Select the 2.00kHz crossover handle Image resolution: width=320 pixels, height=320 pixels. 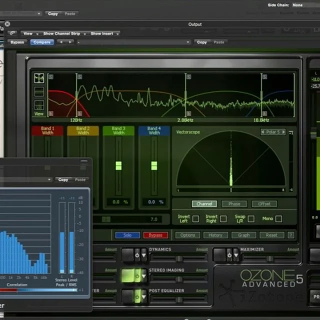(x=185, y=95)
